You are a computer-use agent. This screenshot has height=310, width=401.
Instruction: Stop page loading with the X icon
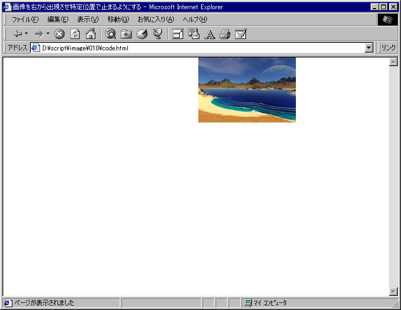pos(59,34)
